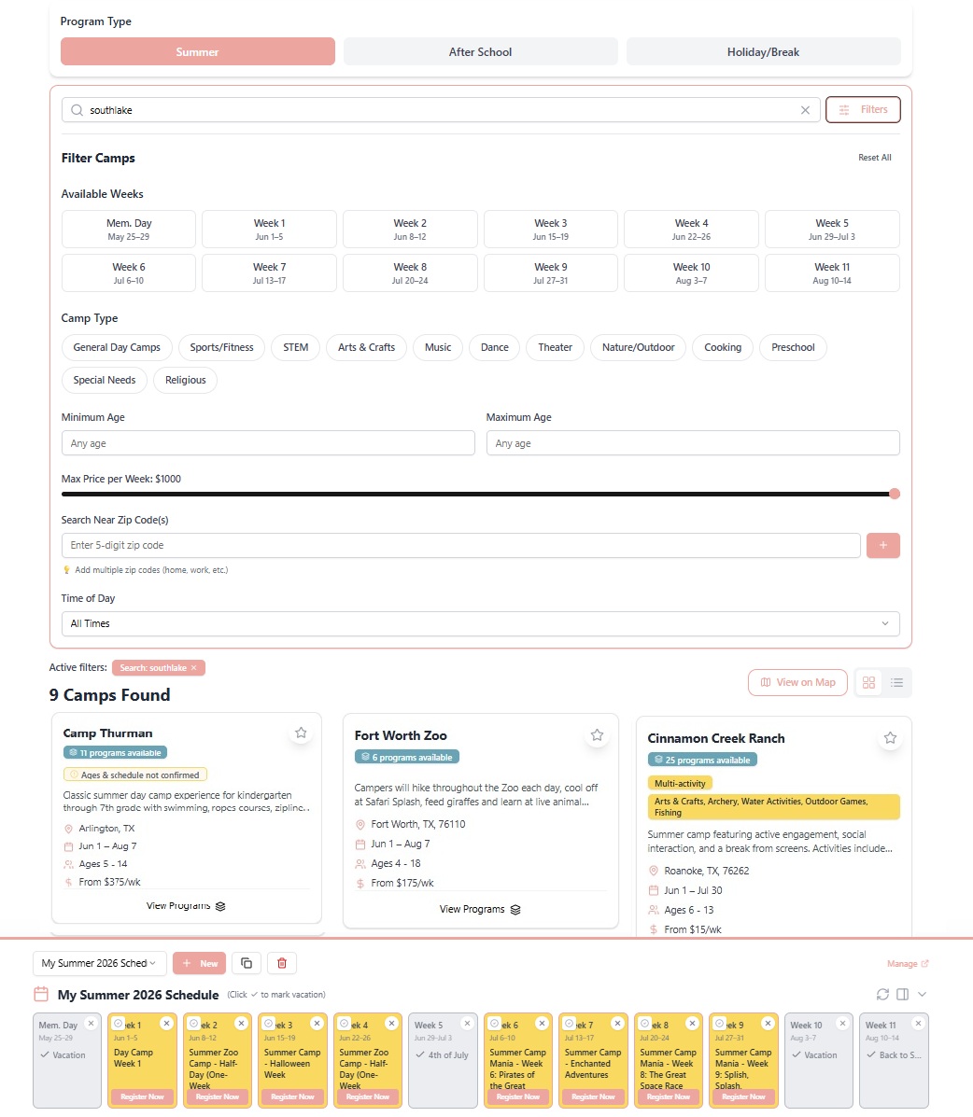Create a New schedule
973x1117 pixels.
click(200, 963)
